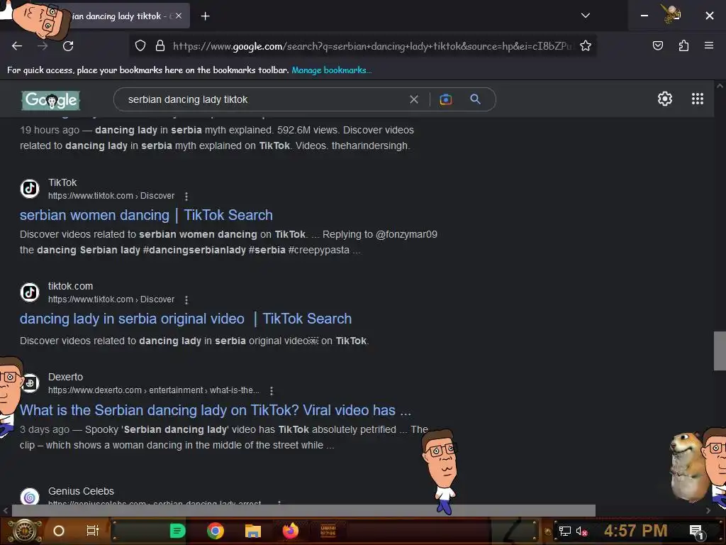
Task: Switch to Firefox on the taskbar
Action: (x=291, y=531)
